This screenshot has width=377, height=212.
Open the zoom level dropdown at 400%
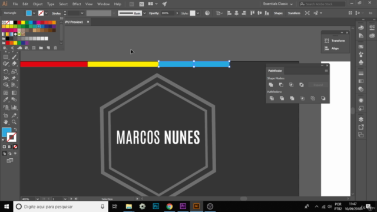(x=38, y=199)
